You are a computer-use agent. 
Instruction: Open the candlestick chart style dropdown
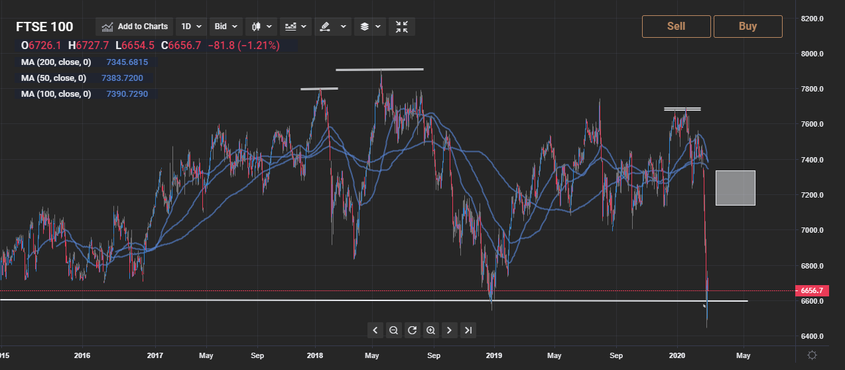point(261,27)
